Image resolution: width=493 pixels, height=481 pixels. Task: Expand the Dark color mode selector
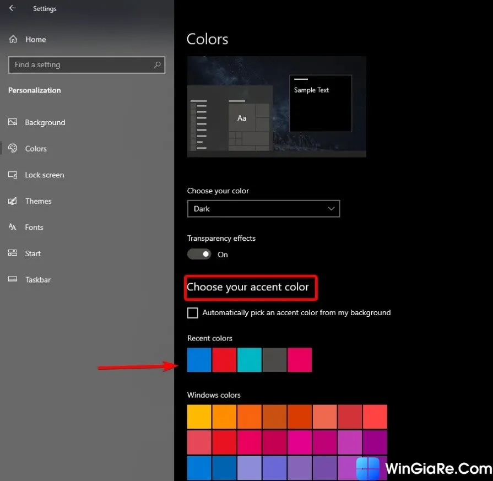point(263,209)
